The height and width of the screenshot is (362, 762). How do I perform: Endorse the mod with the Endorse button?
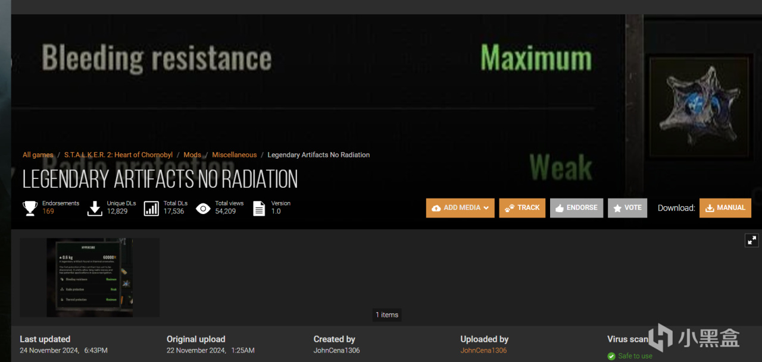[x=576, y=208]
